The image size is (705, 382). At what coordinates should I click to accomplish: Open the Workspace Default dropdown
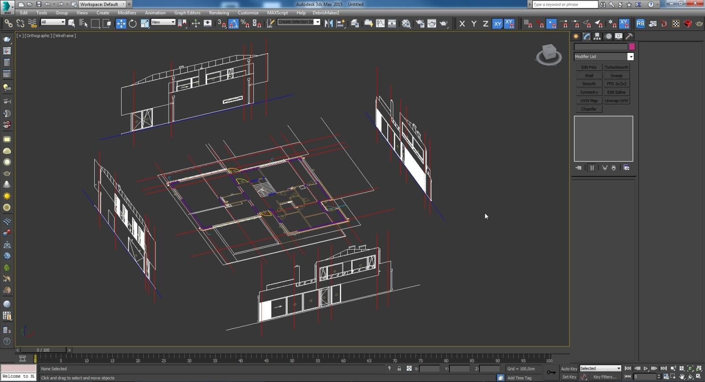(103, 4)
